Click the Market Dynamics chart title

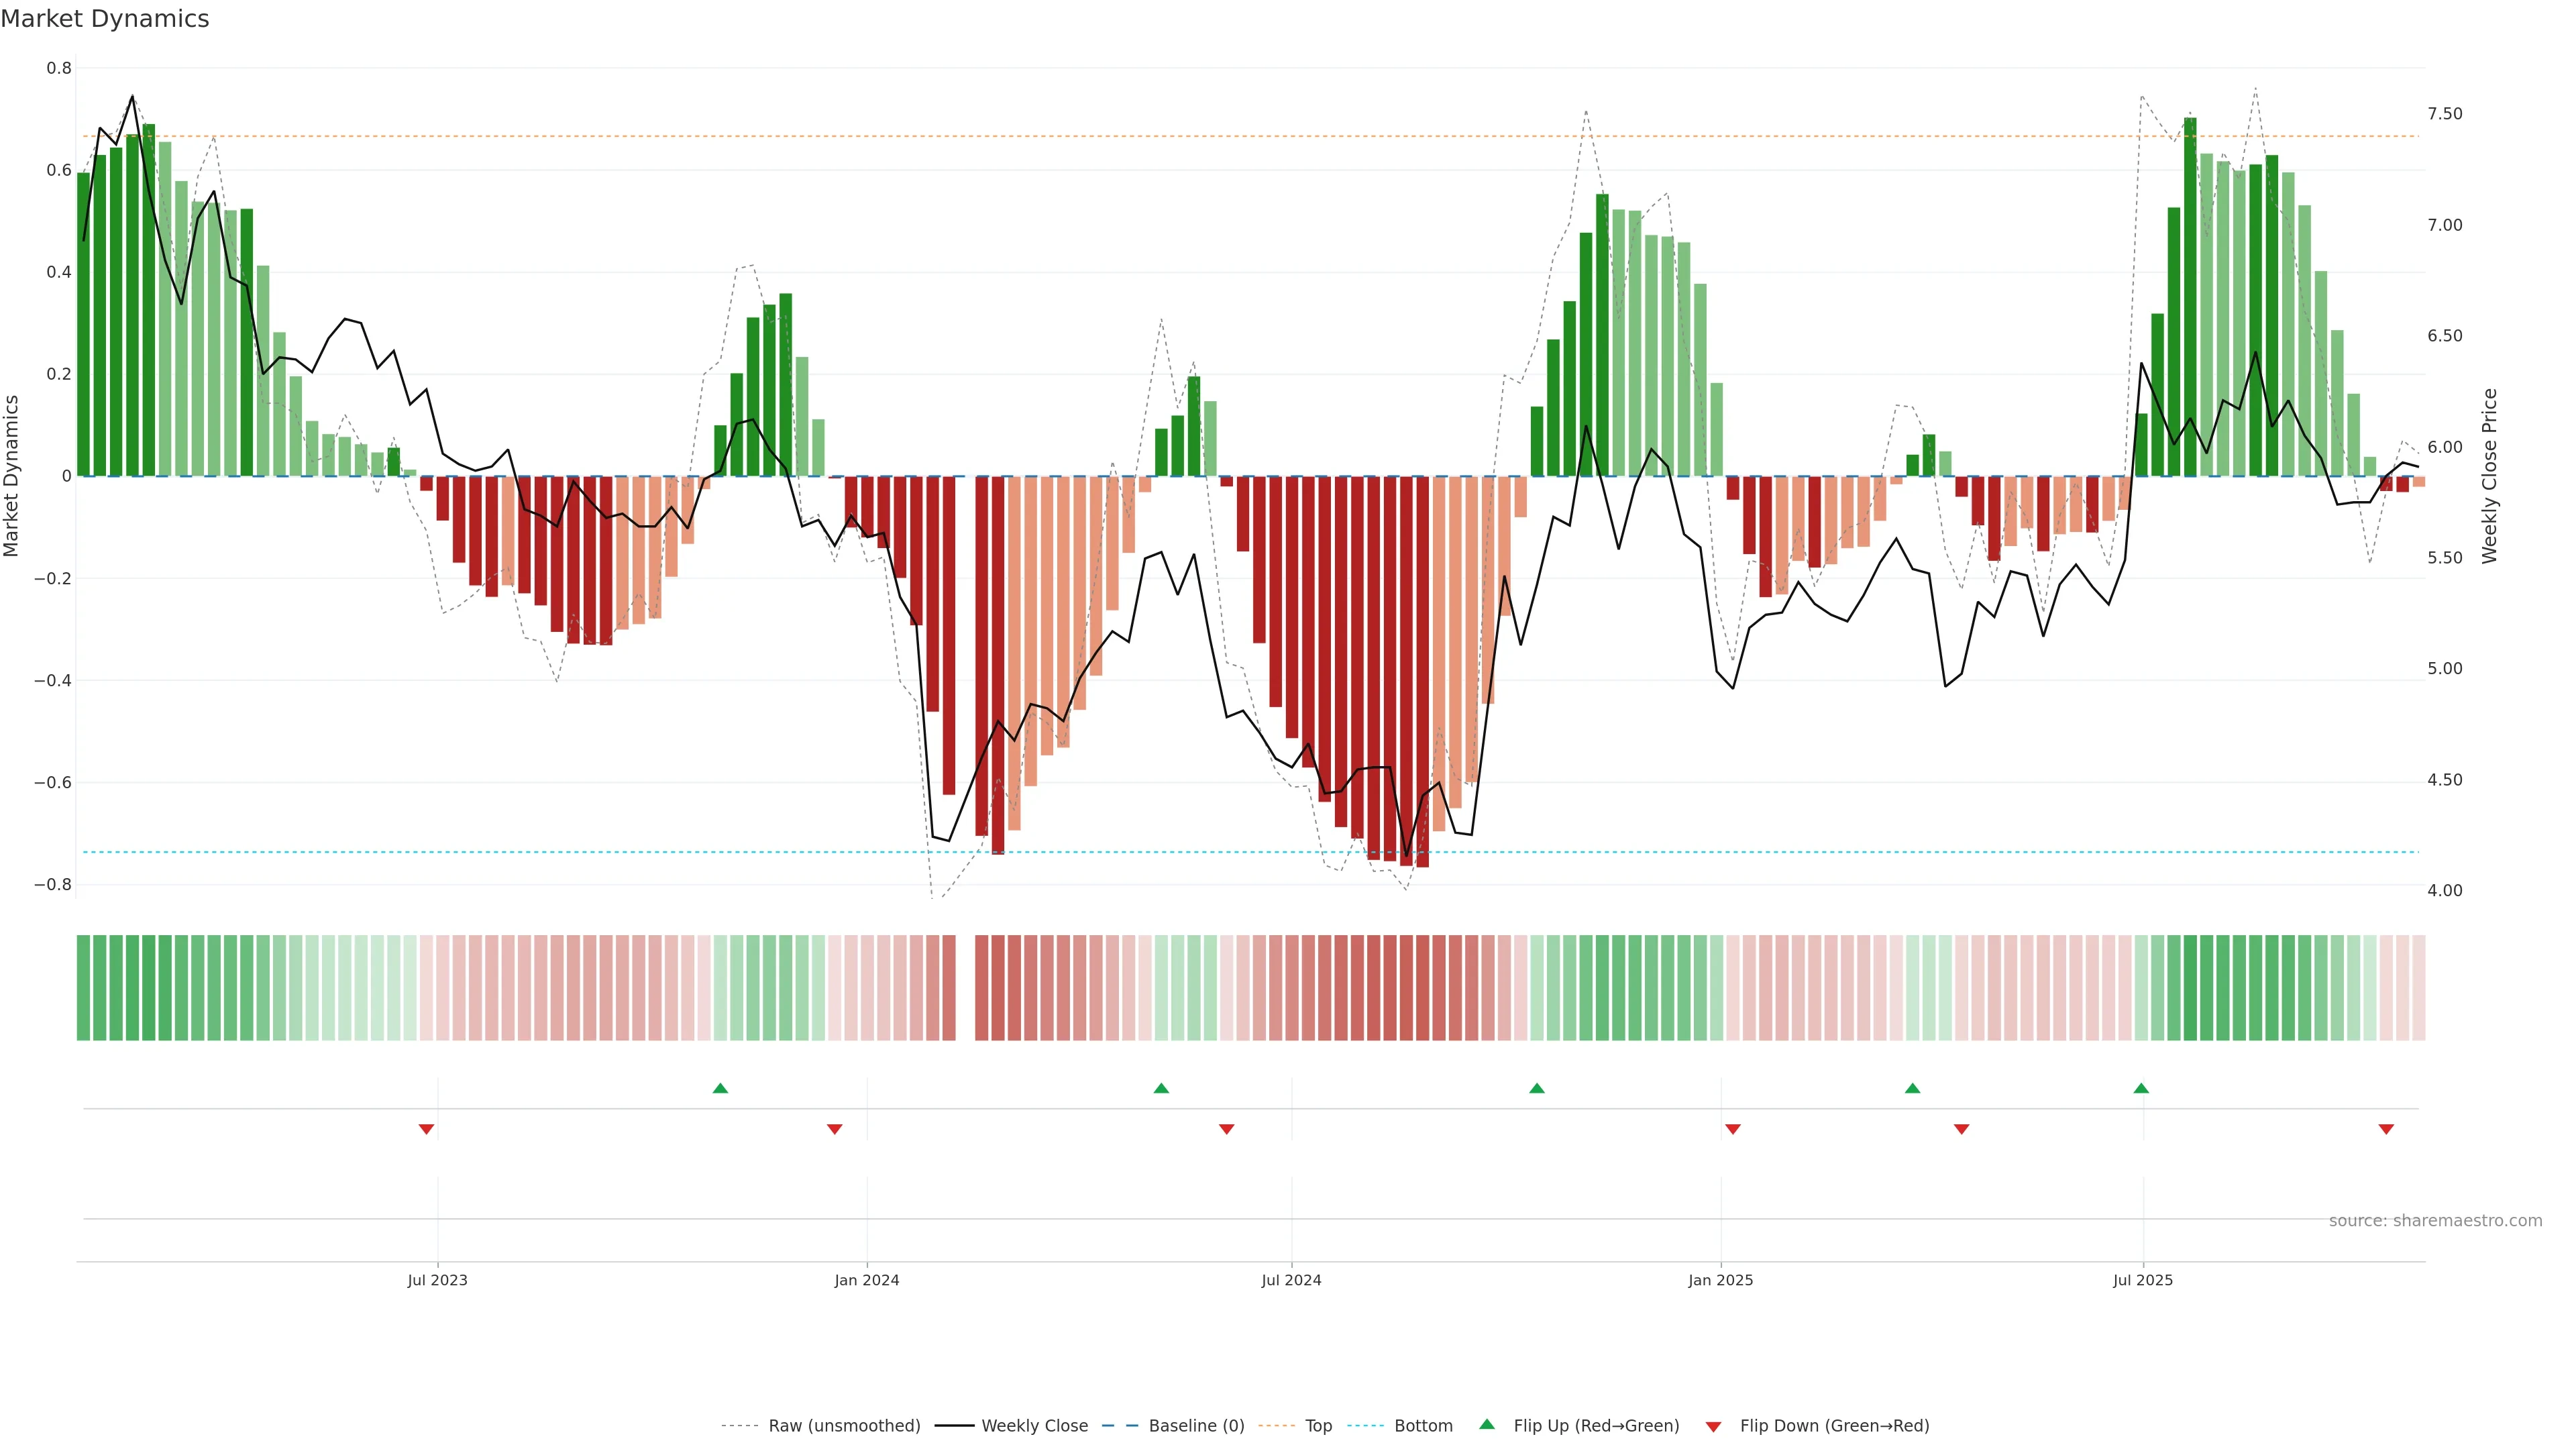105,19
